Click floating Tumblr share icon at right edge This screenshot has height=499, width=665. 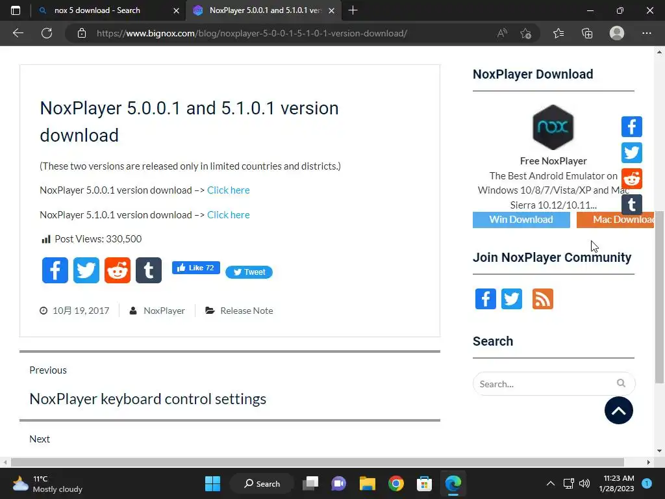631,205
